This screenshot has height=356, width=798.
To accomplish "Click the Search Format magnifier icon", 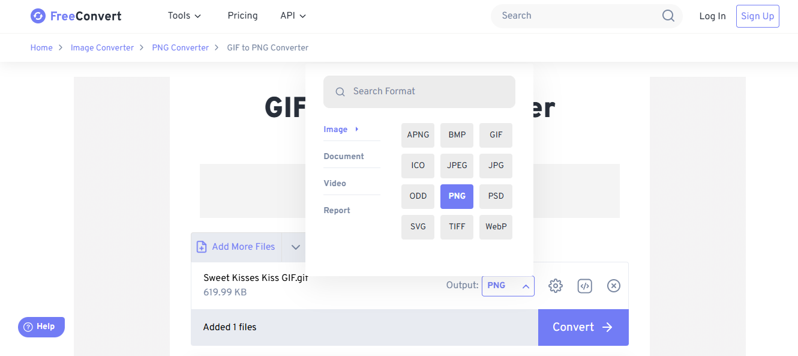I will [x=340, y=92].
